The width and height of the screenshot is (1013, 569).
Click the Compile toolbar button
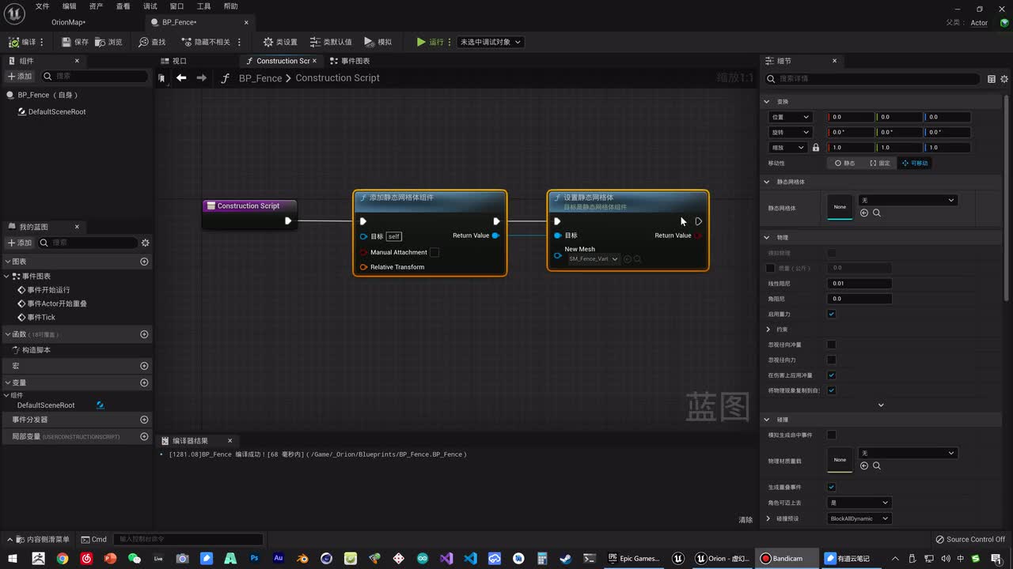tap(22, 42)
